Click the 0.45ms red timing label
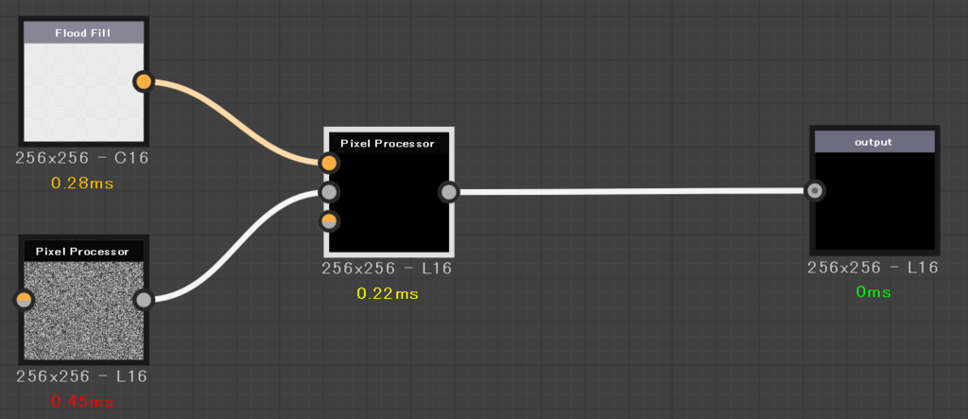This screenshot has height=419, width=968. pyautogui.click(x=83, y=401)
